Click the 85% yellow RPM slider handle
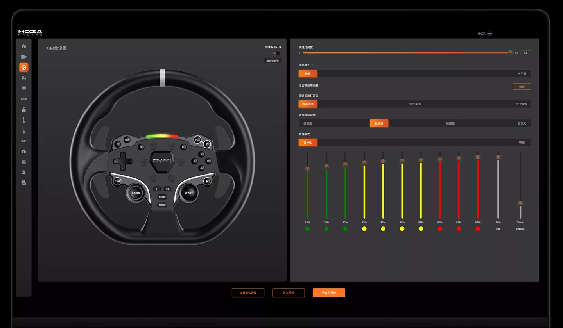 click(364, 163)
